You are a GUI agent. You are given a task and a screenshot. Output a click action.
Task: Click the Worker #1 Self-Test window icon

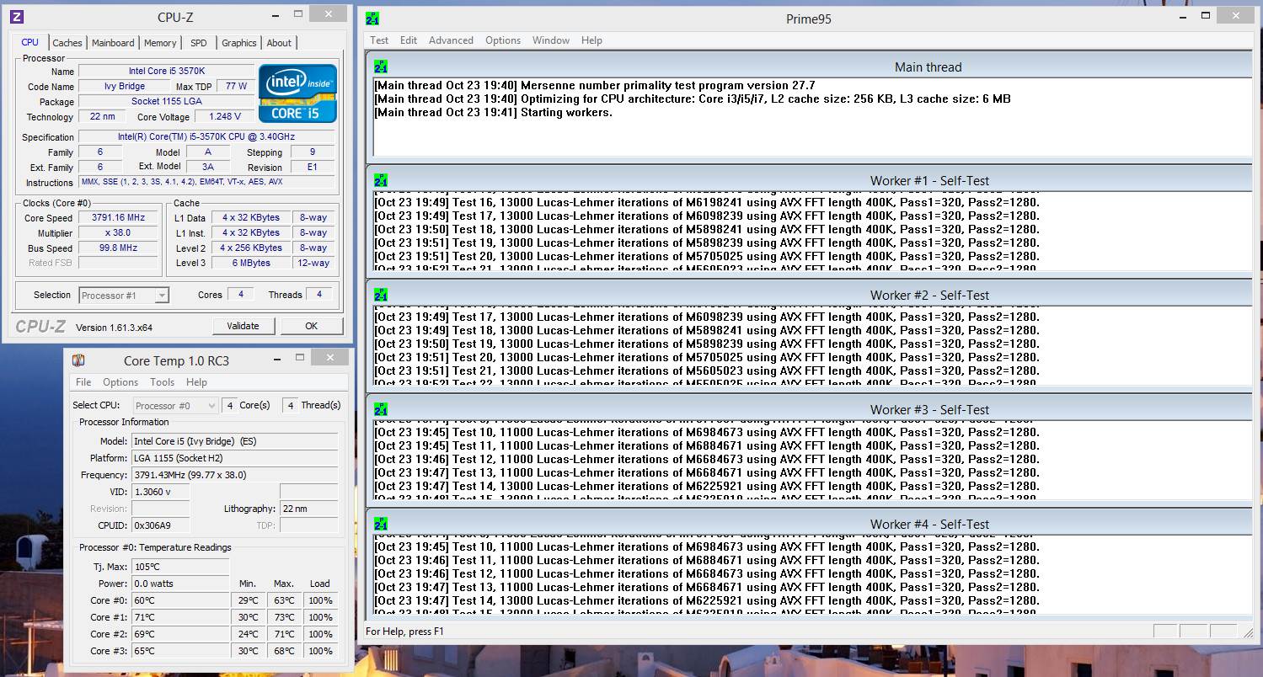tap(381, 180)
